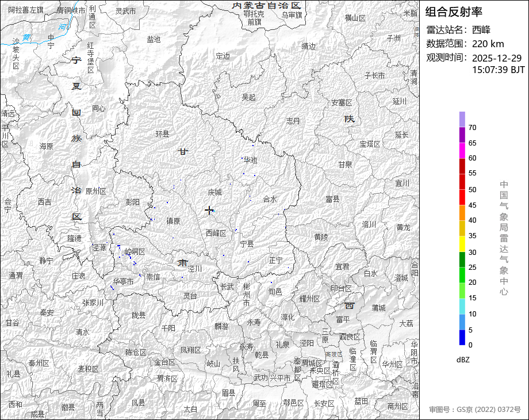The image size is (529, 420).
Task: Select the observation date 2025-12-29
Action: click(497, 58)
